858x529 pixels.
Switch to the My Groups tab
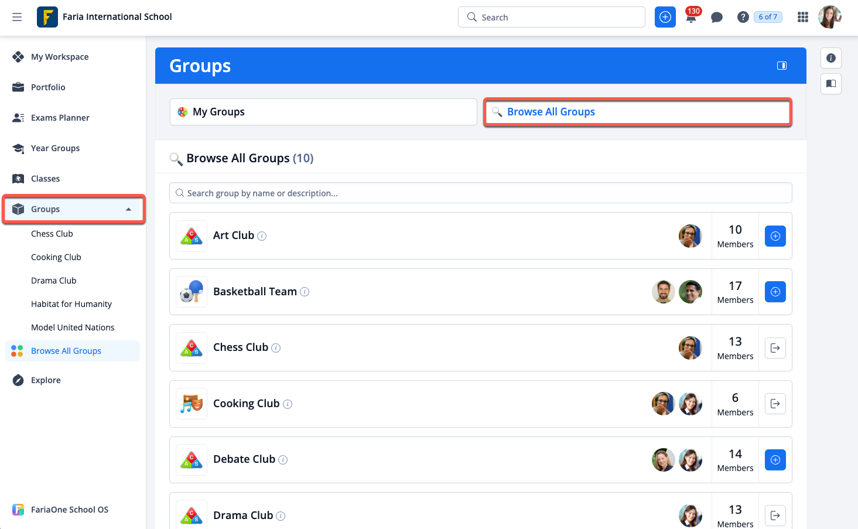pos(323,112)
